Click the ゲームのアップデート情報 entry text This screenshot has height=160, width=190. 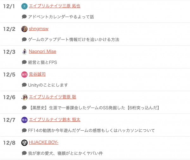pos(74,40)
